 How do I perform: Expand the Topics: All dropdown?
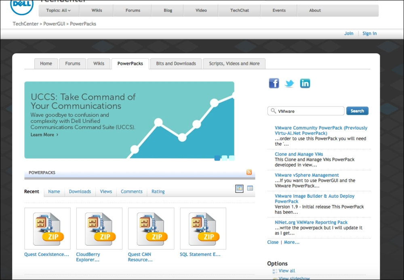58,10
